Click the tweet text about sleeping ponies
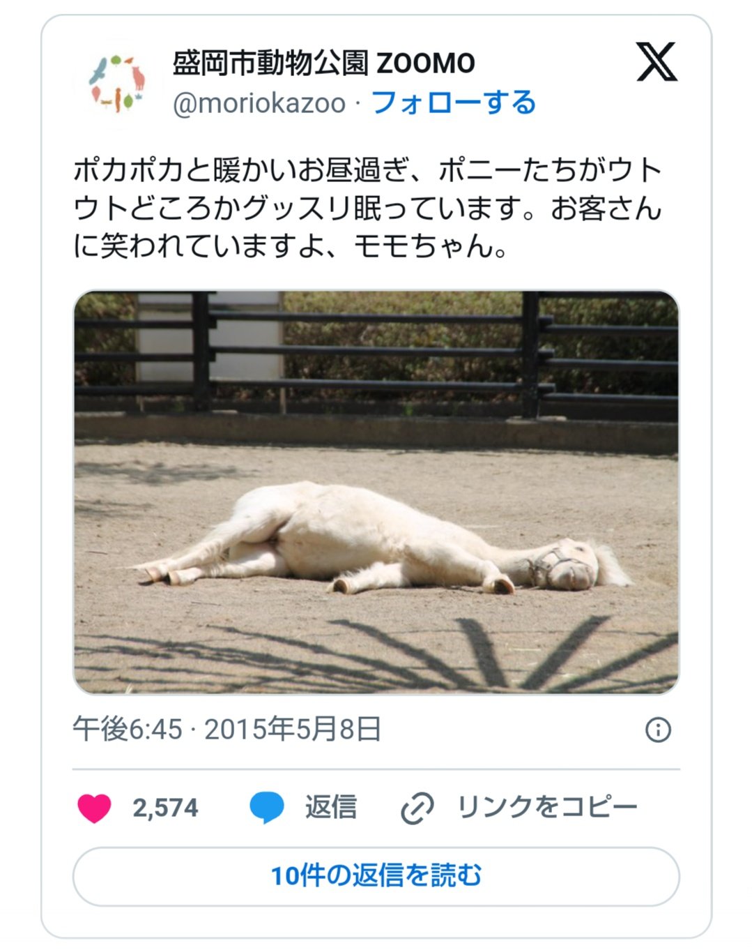752x950 pixels. 367,208
